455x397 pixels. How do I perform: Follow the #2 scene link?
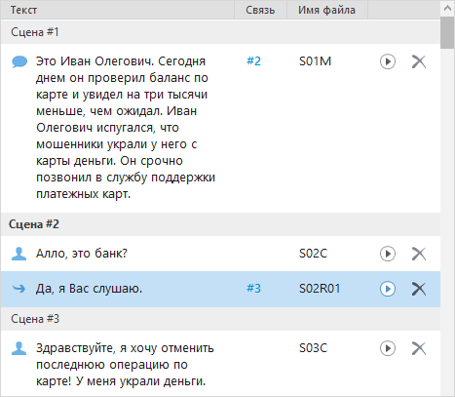[253, 61]
